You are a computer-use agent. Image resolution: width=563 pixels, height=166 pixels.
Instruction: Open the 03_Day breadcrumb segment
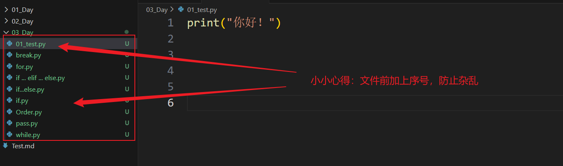click(157, 9)
